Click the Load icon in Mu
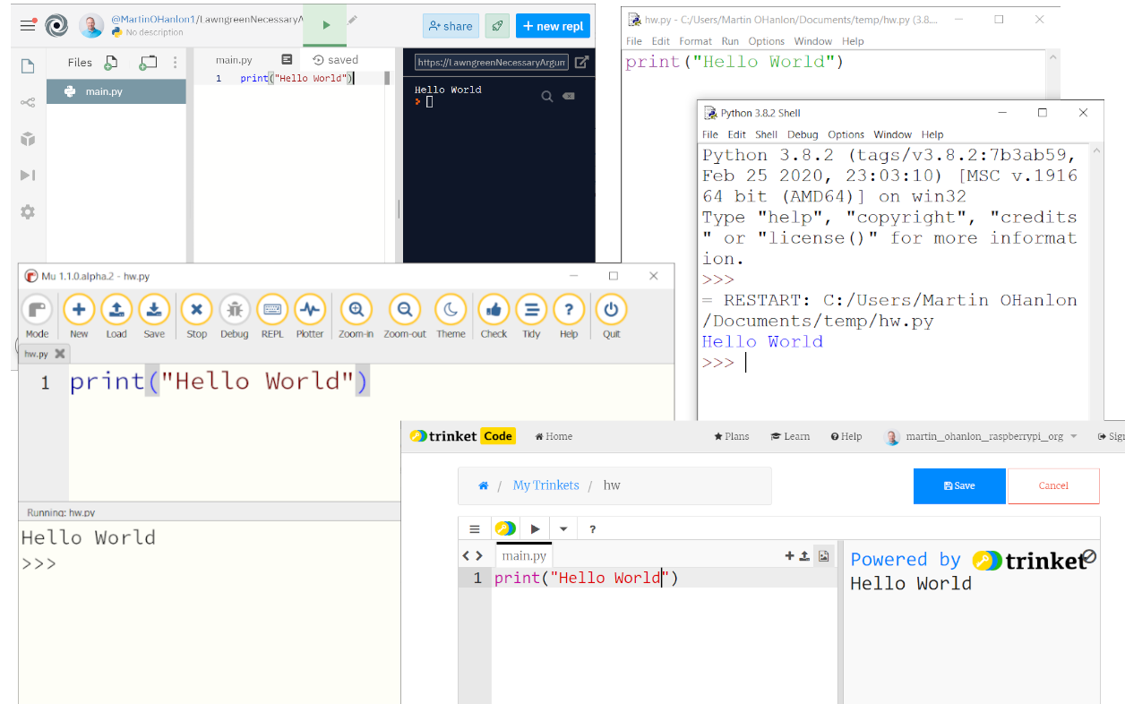This screenshot has height=704, width=1125. 116,311
